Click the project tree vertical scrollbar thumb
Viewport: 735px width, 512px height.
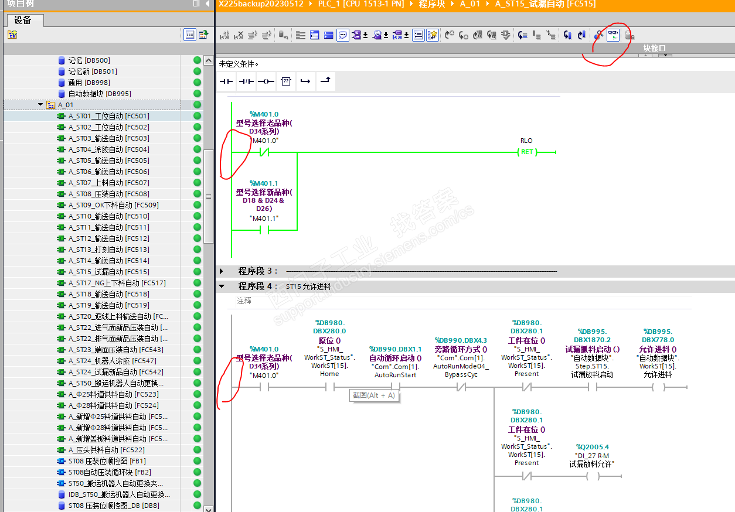[x=209, y=196]
